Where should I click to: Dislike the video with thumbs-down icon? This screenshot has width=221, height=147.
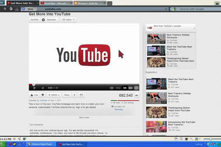click(x=43, y=95)
